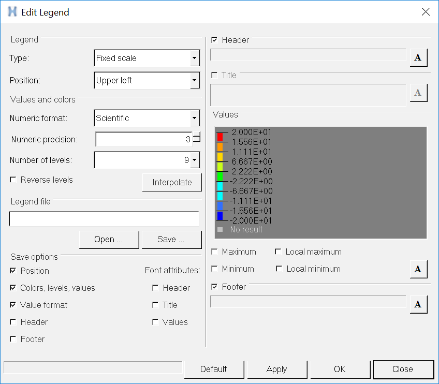The width and height of the screenshot is (439, 384).
Task: Expand the legend Type dropdown
Action: (195, 58)
